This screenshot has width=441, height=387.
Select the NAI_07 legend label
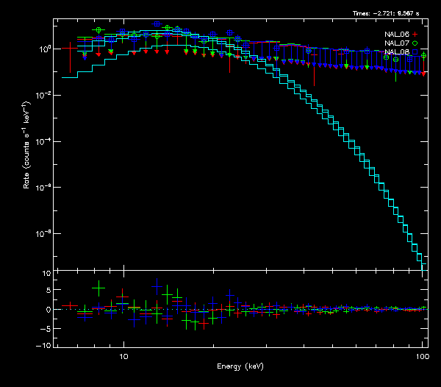[x=396, y=43]
